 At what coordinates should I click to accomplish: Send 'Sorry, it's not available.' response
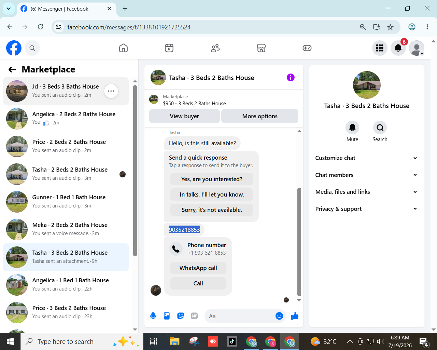(x=212, y=210)
